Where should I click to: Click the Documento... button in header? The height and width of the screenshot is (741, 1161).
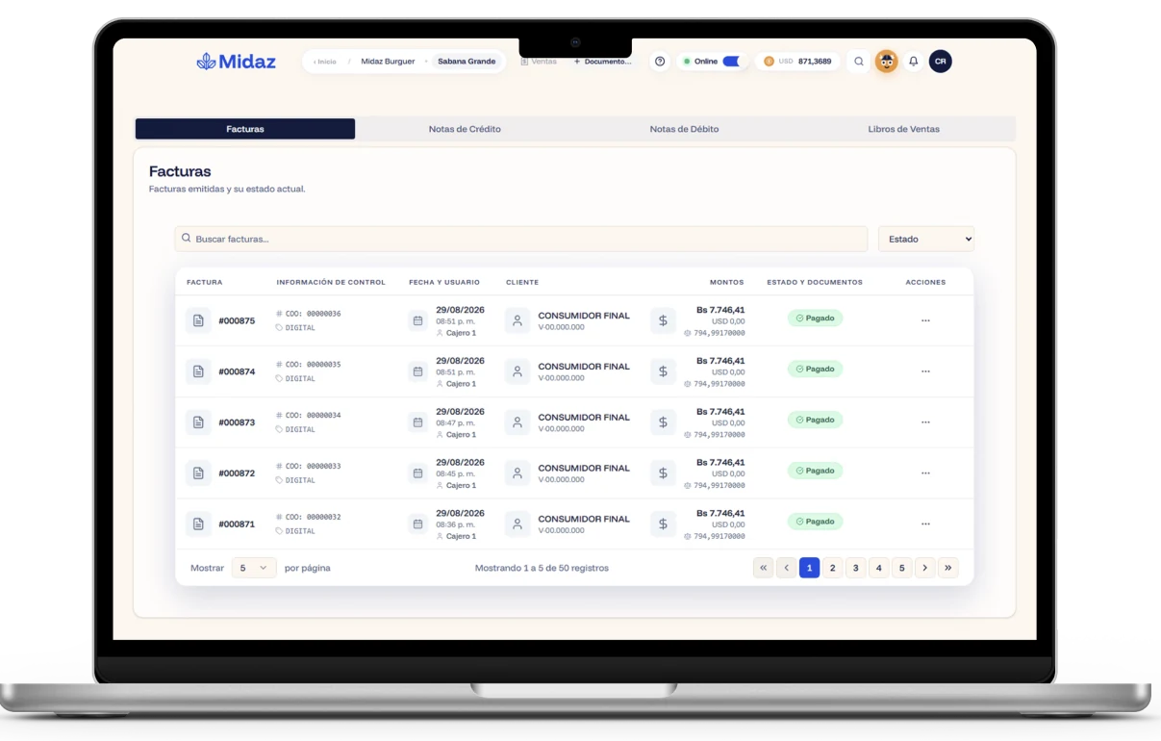603,62
